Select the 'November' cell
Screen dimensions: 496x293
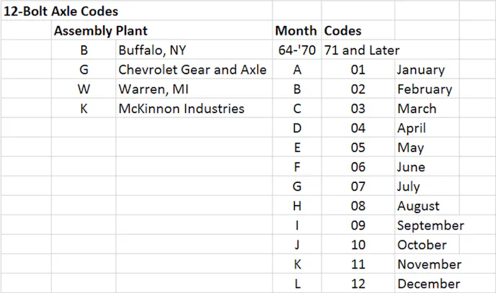pos(429,264)
